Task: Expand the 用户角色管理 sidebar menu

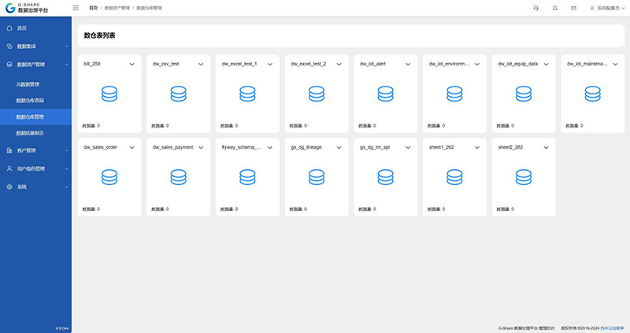Action: click(36, 168)
